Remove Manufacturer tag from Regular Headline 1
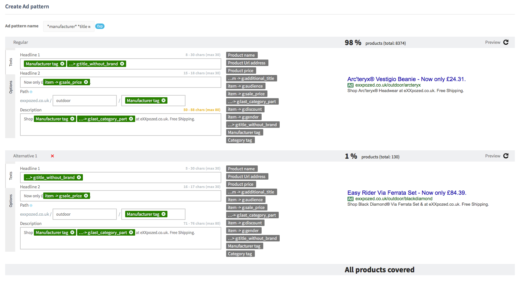The height and width of the screenshot is (281, 521). (62, 64)
